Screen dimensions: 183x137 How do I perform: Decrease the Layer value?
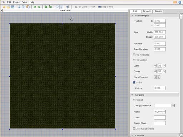(x=155, y=65)
